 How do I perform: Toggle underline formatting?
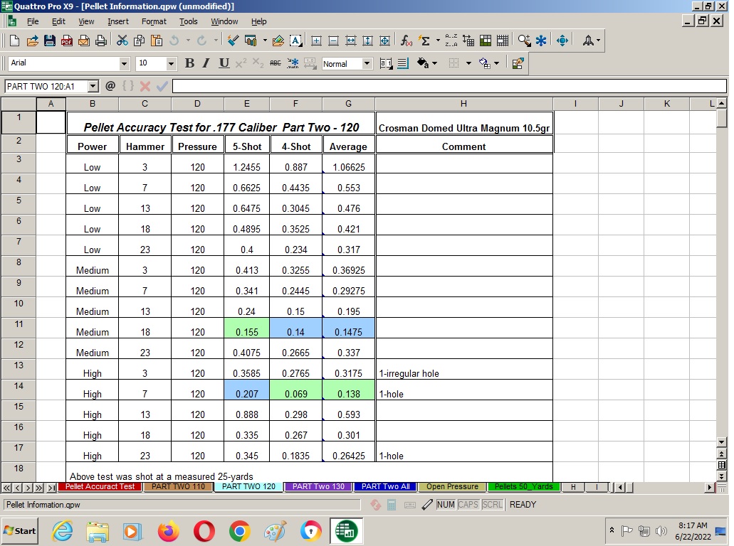coord(224,63)
